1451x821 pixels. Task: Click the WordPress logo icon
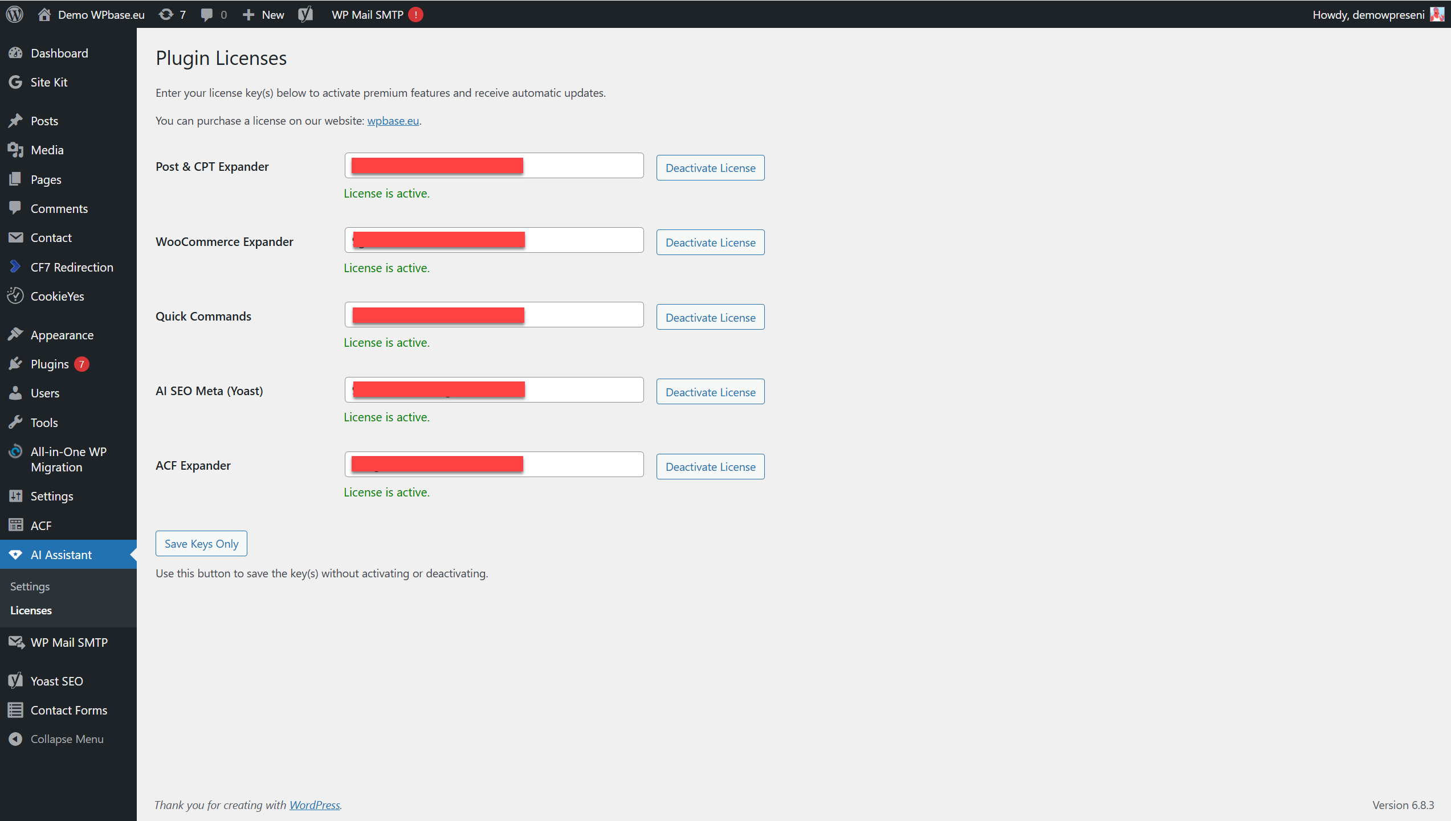(x=15, y=14)
